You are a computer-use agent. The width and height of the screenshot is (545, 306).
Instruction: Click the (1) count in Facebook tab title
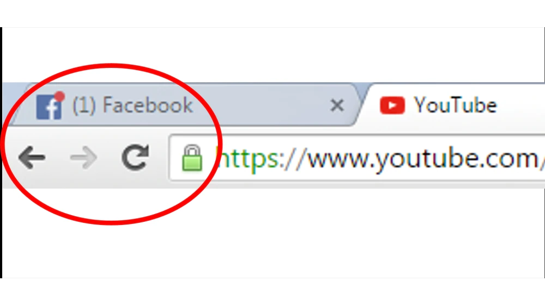(x=84, y=105)
